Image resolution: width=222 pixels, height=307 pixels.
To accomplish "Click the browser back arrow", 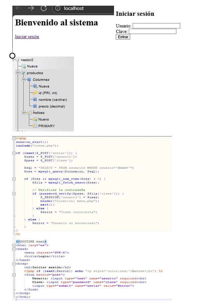I will pyautogui.click(x=18, y=8).
